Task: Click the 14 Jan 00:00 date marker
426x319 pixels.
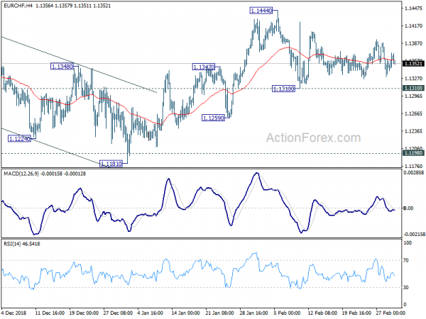Action: pos(186,313)
